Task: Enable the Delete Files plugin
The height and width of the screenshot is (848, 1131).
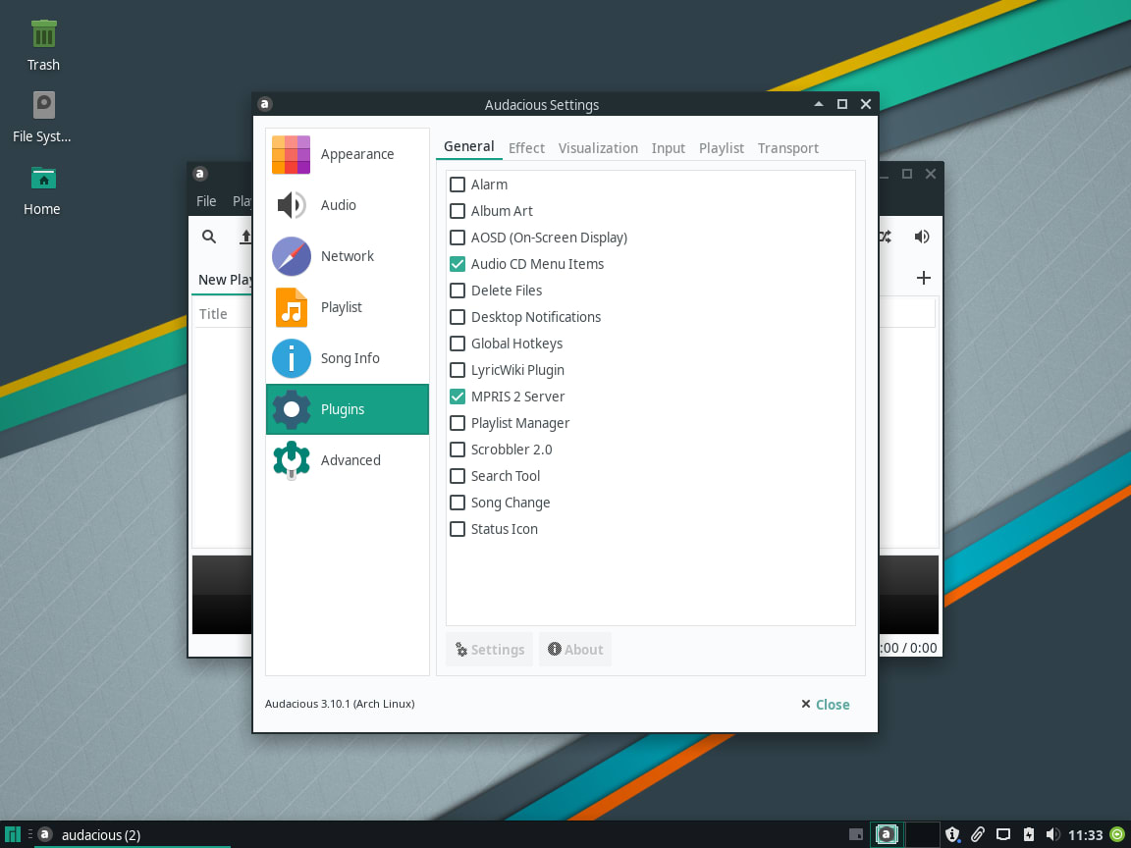Action: tap(458, 291)
